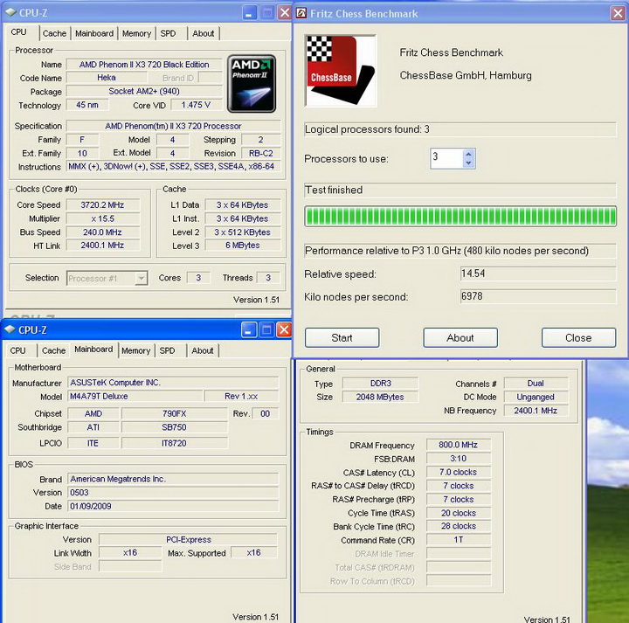629x623 pixels.
Task: Click the Relative speed value 14.54
Action: (x=538, y=273)
